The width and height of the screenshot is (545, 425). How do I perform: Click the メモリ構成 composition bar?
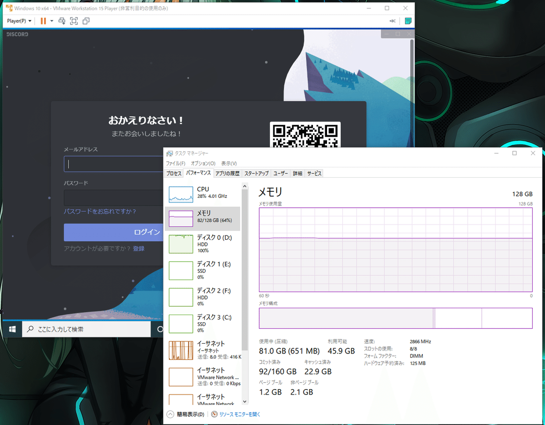396,318
